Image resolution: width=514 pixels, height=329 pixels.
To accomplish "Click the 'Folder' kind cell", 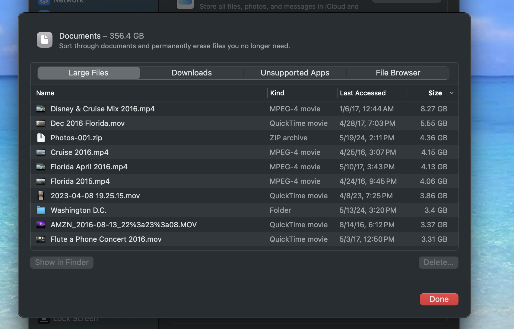I will (x=281, y=210).
